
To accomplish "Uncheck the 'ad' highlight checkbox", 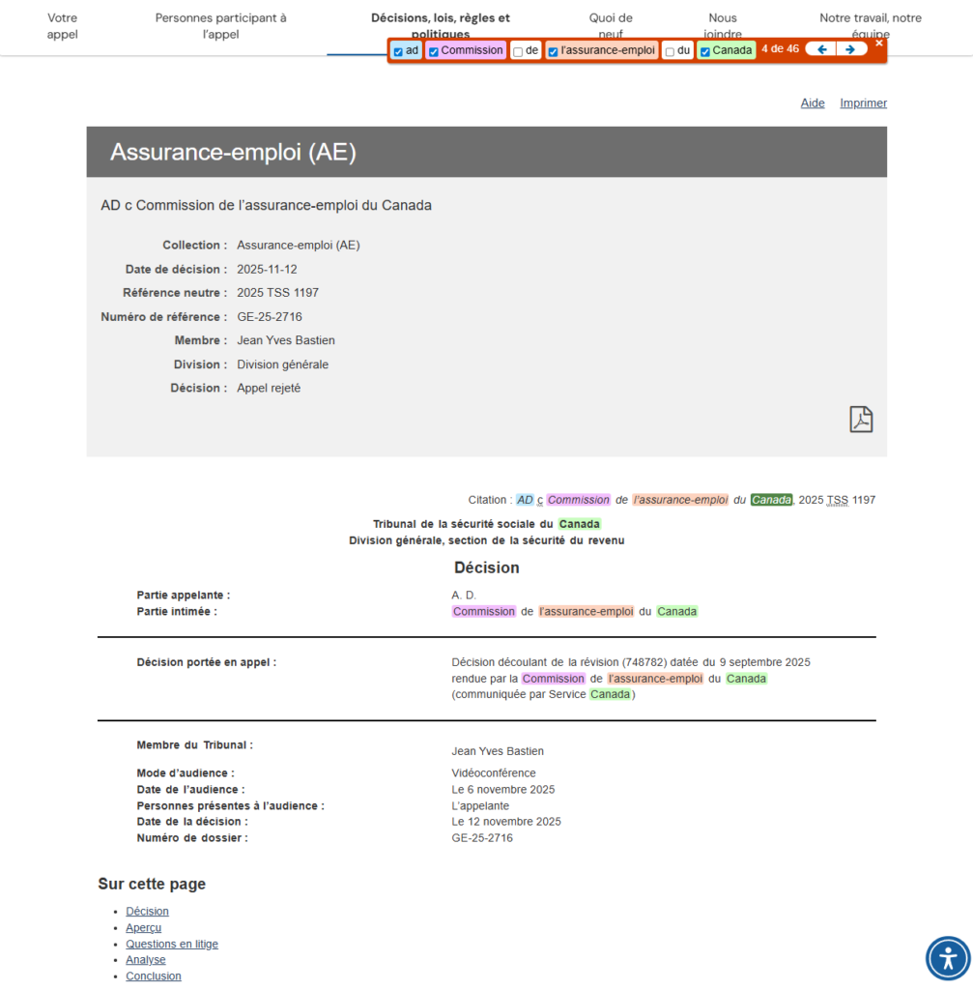I will (398, 52).
